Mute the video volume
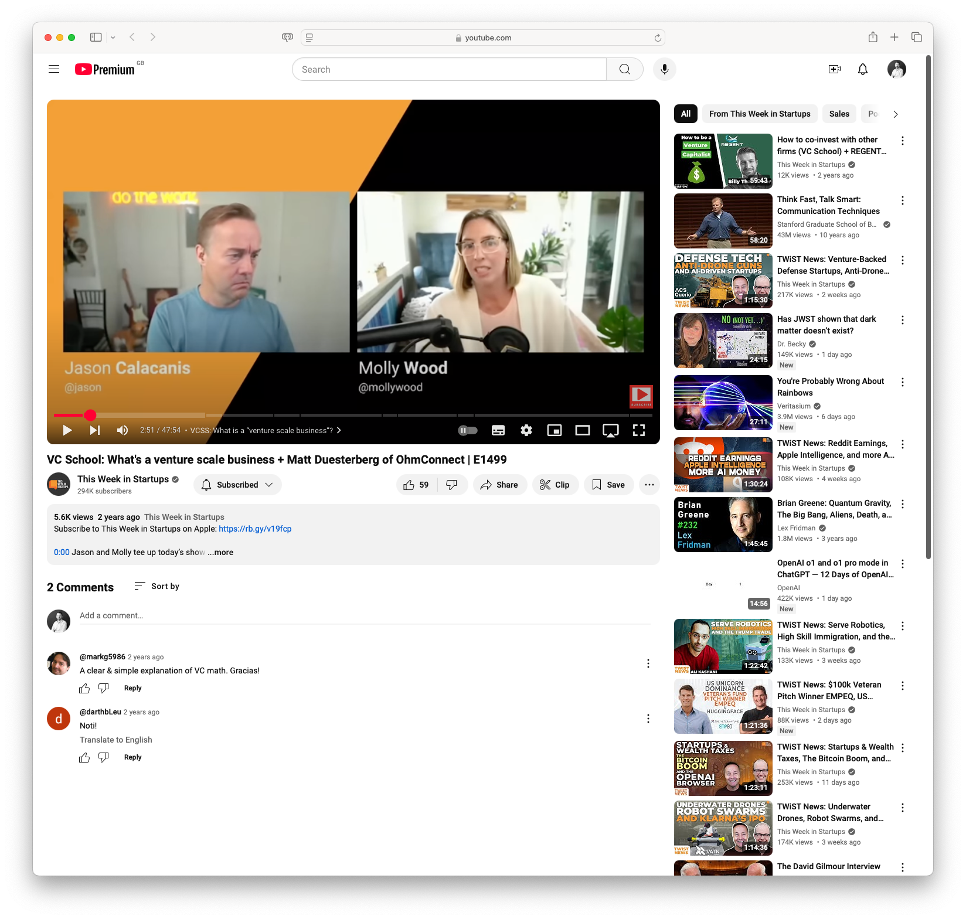This screenshot has height=919, width=966. pos(122,430)
